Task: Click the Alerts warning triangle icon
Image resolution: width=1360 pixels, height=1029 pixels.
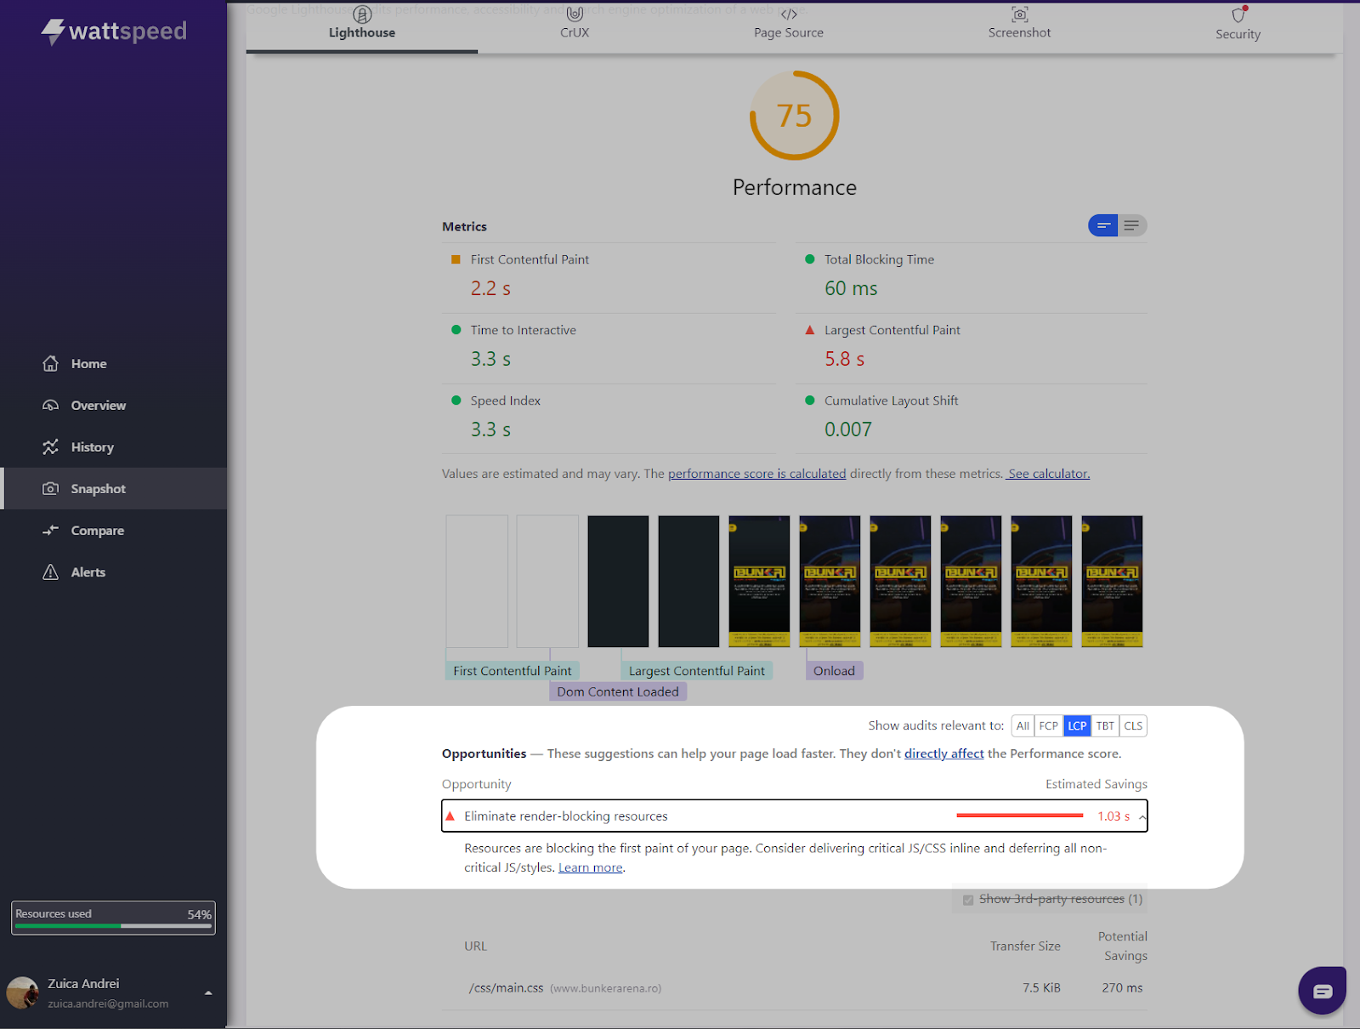Action: coord(51,572)
